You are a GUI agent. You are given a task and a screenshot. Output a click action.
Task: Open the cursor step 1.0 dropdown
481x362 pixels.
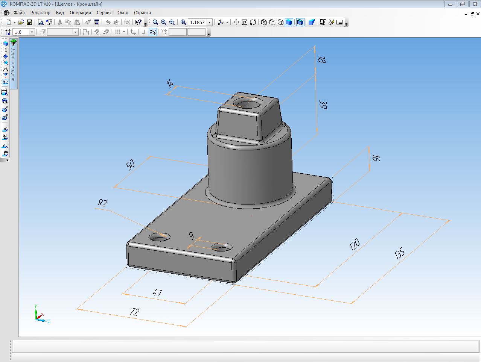(32, 32)
